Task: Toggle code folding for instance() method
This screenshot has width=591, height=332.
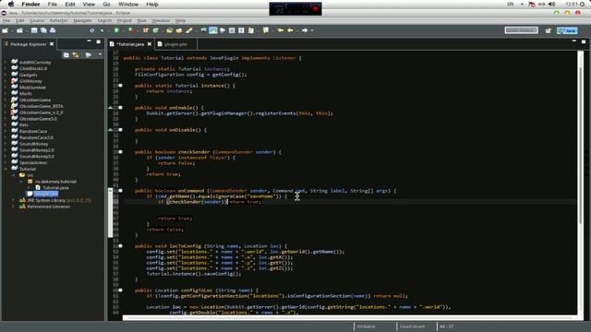Action: pos(121,86)
